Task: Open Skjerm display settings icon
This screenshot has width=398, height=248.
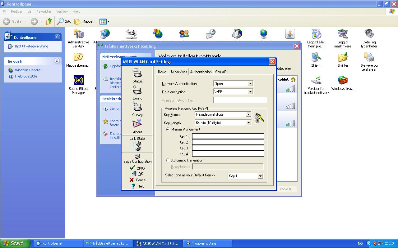Action: coord(316,60)
